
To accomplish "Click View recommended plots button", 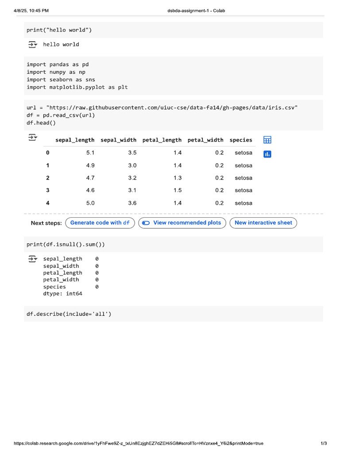I will 182,223.
